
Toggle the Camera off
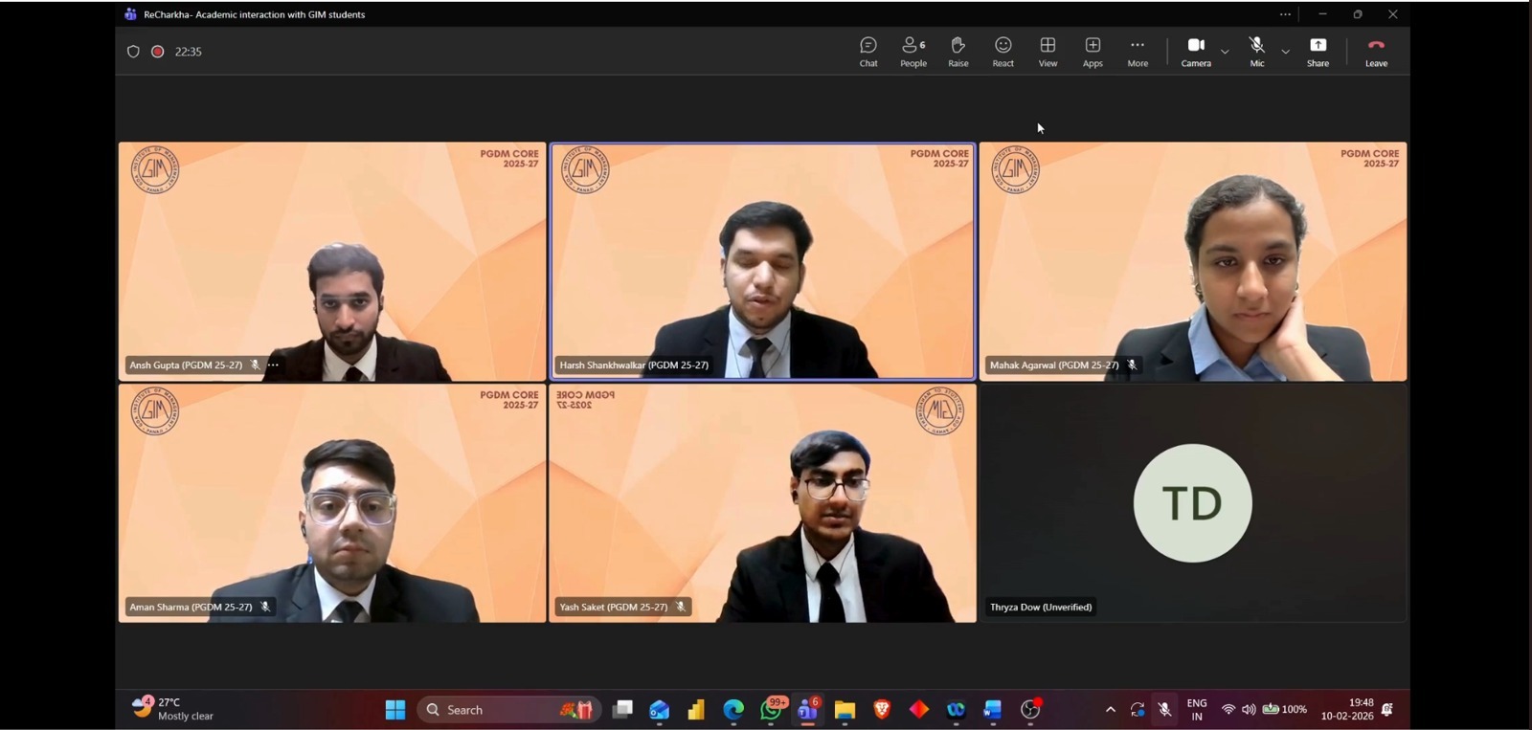(x=1196, y=52)
